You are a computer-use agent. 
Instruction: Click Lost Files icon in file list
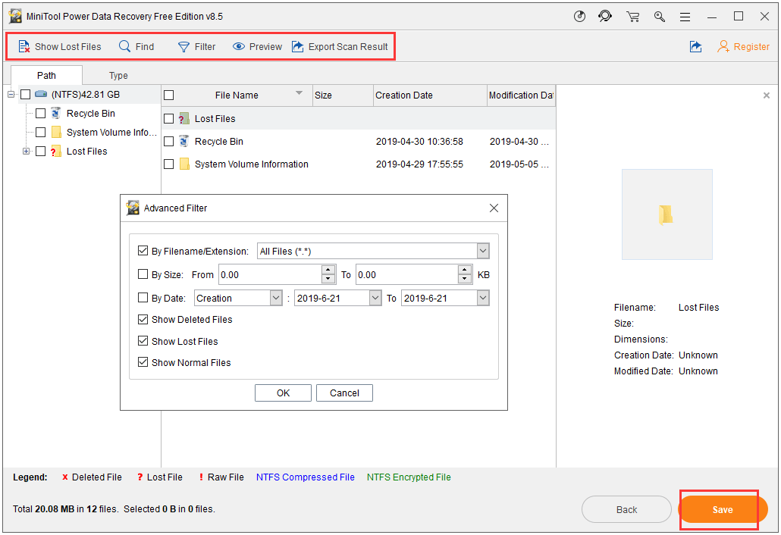183,118
